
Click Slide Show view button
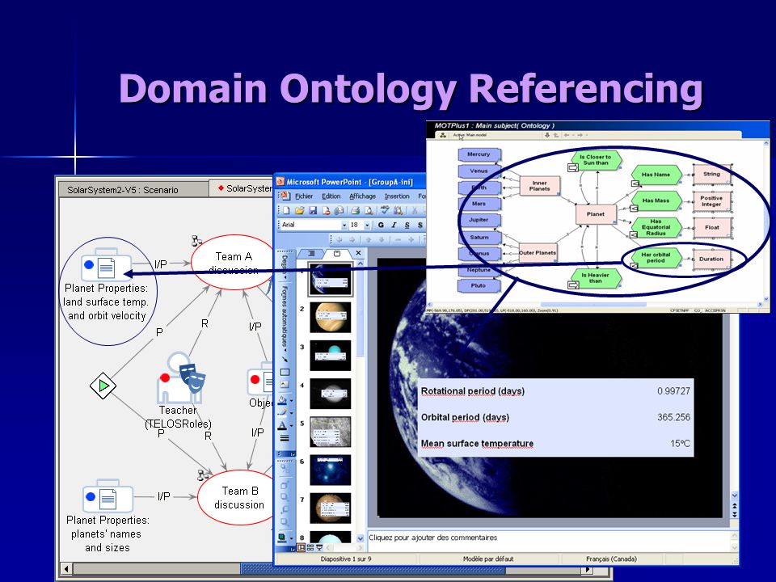(x=319, y=547)
